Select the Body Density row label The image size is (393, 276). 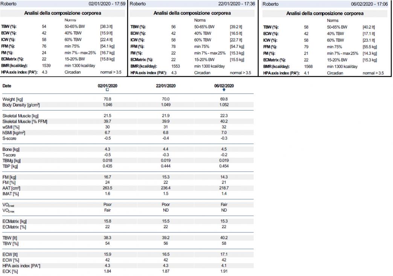(21, 104)
